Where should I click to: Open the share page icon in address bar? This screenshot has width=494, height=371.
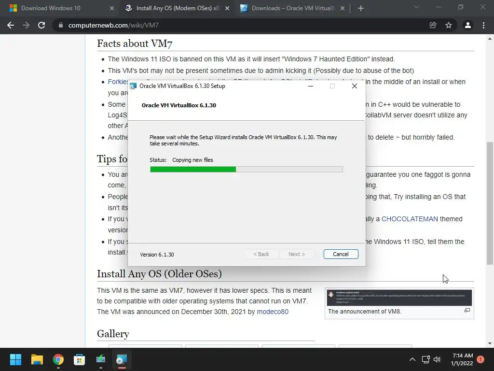433,25
